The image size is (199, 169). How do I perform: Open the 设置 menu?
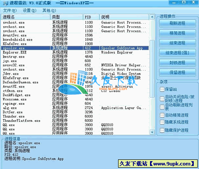coord(30,10)
